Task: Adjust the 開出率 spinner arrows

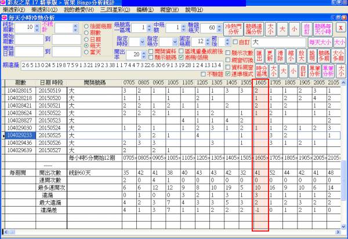Action: point(144,54)
